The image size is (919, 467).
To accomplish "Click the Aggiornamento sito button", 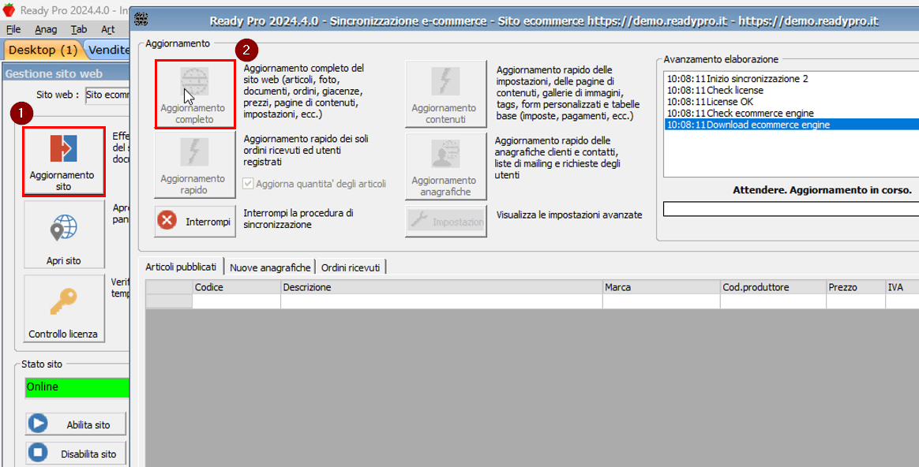I will pos(64,161).
